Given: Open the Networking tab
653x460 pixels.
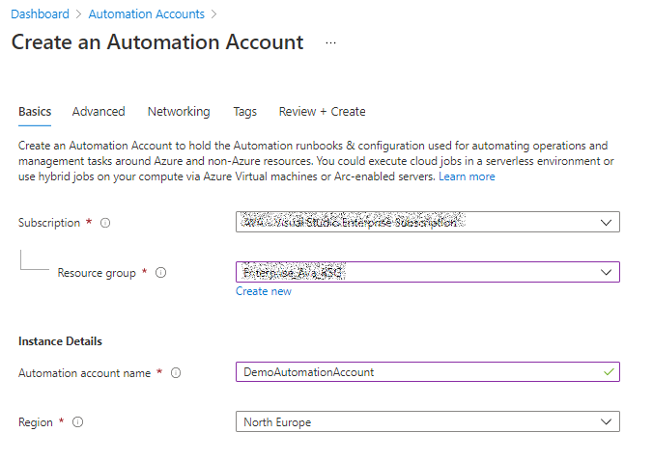Looking at the screenshot, I should click(179, 112).
